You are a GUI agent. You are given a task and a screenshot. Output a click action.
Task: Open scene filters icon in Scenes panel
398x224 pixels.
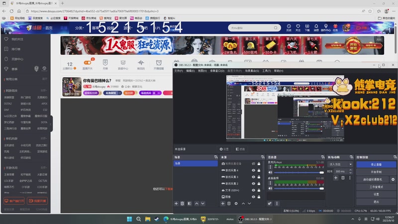pos(190,204)
